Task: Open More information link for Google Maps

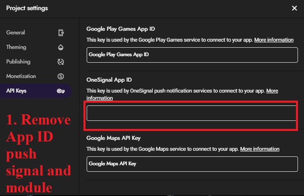Action: (x=260, y=149)
